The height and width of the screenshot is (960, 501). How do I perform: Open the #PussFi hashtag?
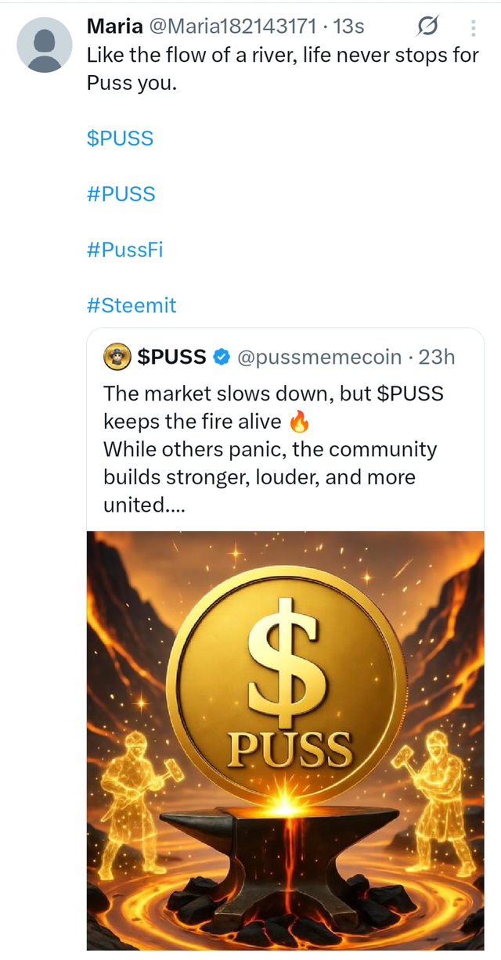[x=124, y=250]
